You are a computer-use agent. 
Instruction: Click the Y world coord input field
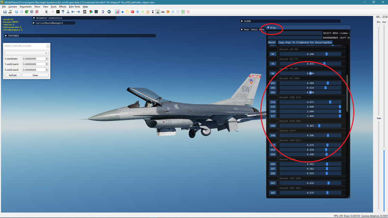[34, 64]
